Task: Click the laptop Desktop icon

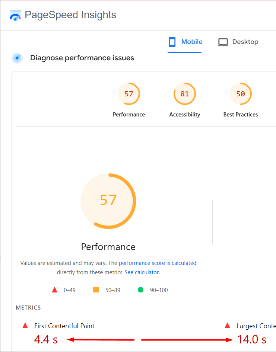Action: [x=223, y=42]
